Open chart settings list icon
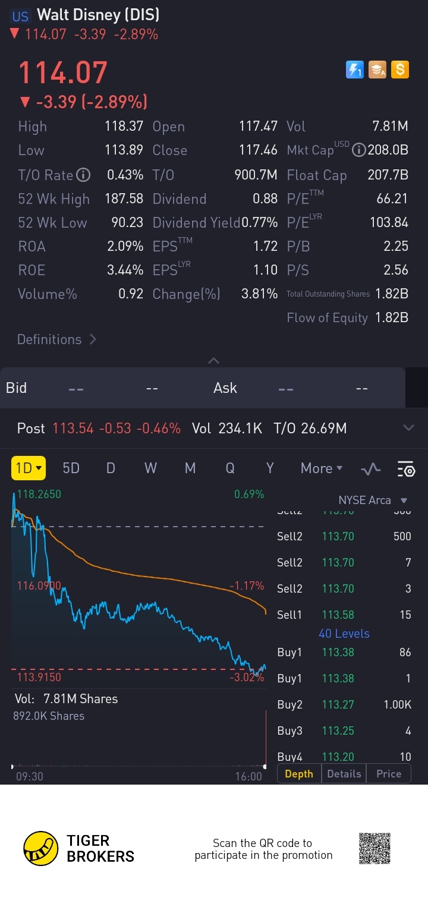Viewport: 428px width, 913px height. (x=406, y=469)
